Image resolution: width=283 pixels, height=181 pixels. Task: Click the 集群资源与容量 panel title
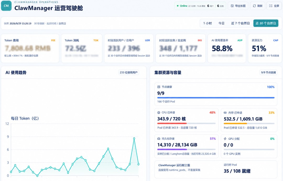tap(168, 73)
